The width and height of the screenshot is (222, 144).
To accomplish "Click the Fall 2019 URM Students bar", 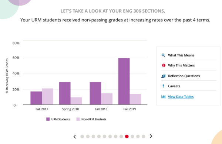I will [124, 81].
